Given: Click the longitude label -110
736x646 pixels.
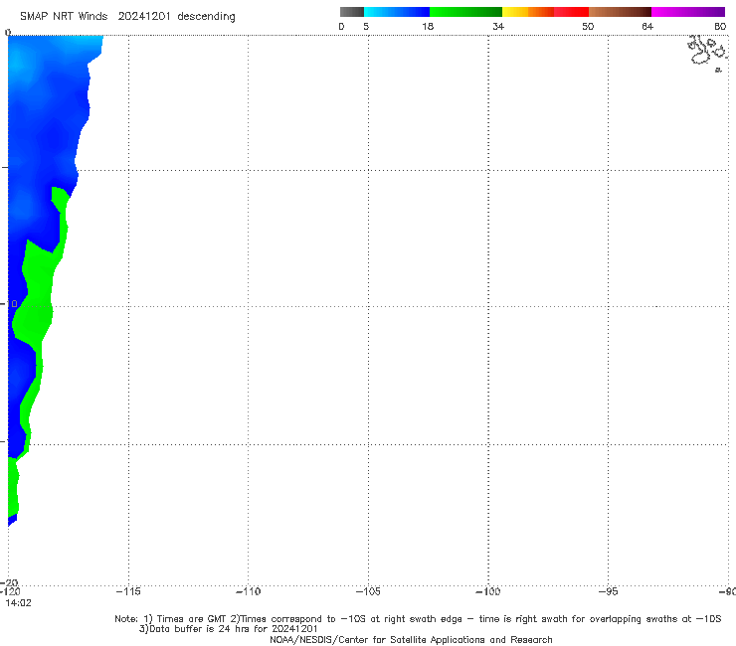Looking at the screenshot, I should coord(248,591).
